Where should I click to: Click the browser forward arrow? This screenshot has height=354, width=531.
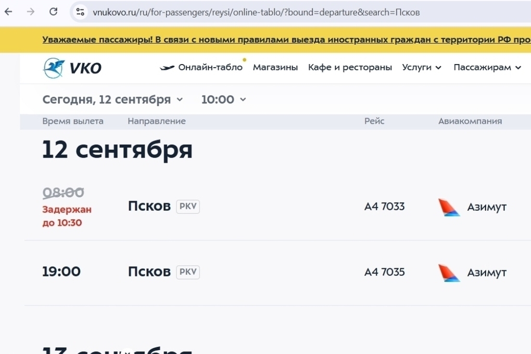(x=31, y=12)
